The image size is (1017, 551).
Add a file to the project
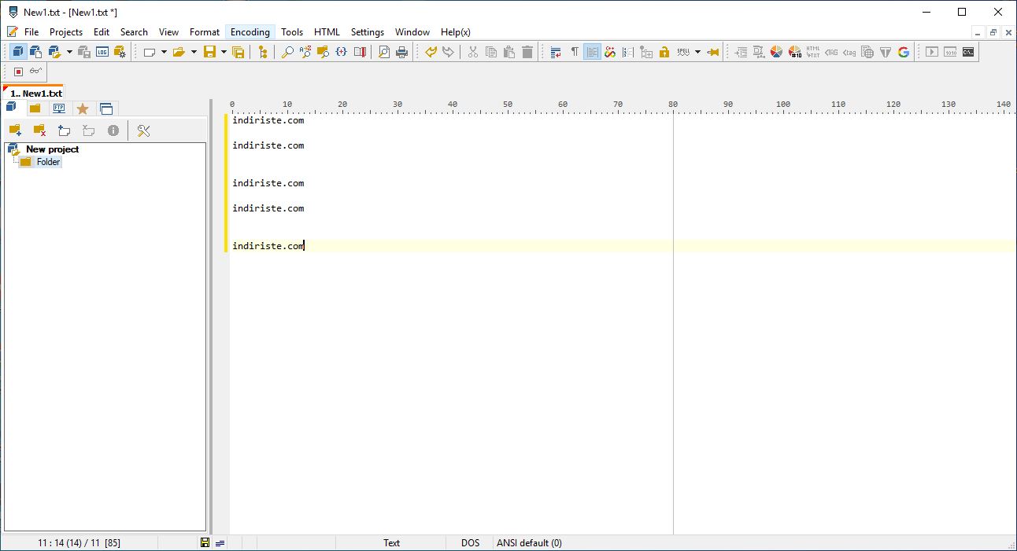(65, 130)
